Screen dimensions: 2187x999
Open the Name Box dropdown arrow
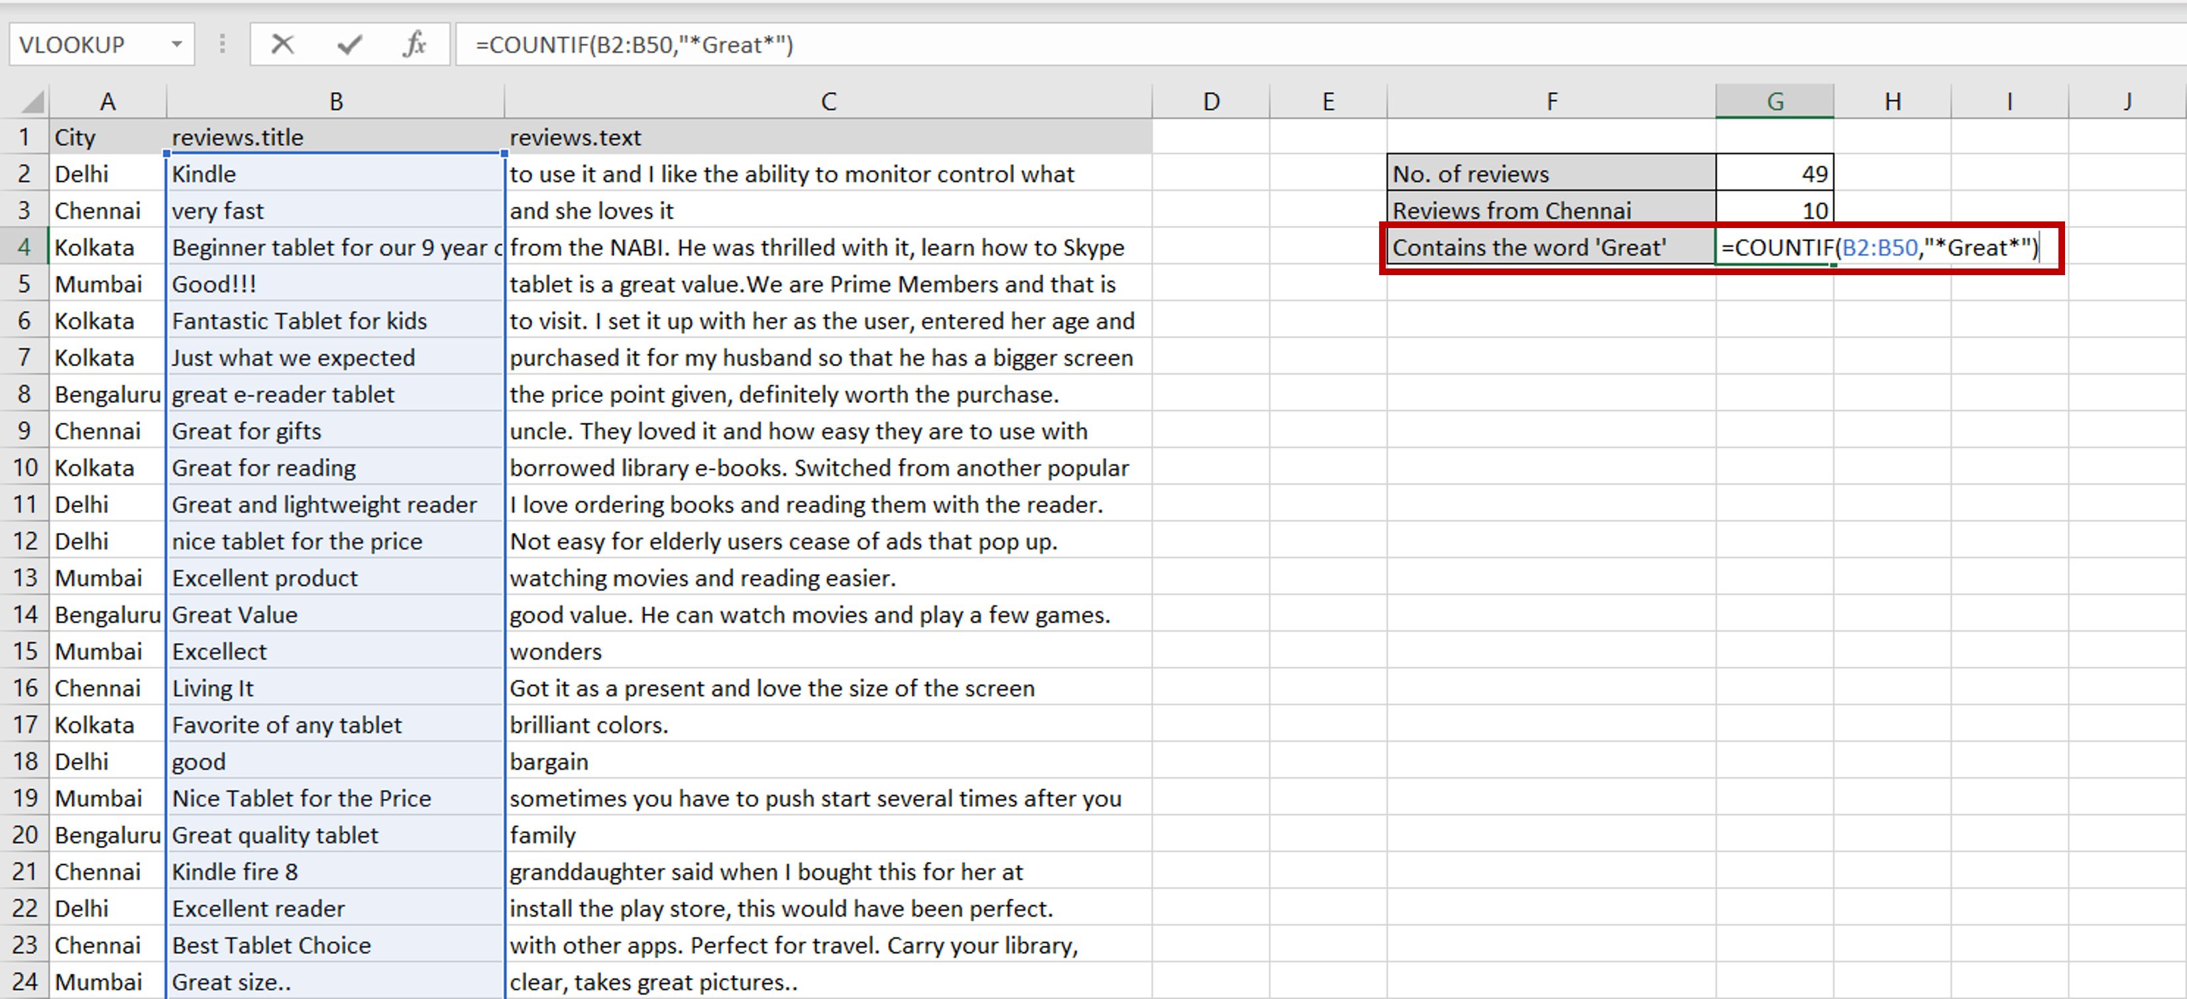[176, 44]
